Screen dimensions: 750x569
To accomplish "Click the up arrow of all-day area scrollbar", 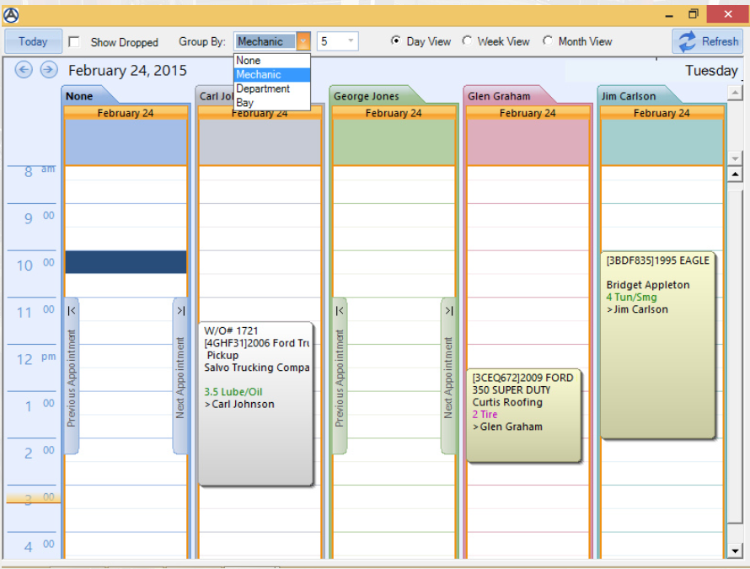I will [735, 93].
